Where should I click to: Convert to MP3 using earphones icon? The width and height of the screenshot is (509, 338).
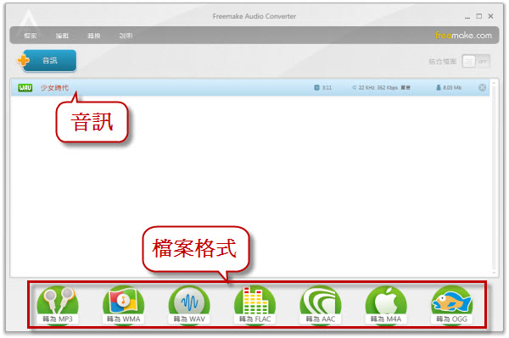58,305
